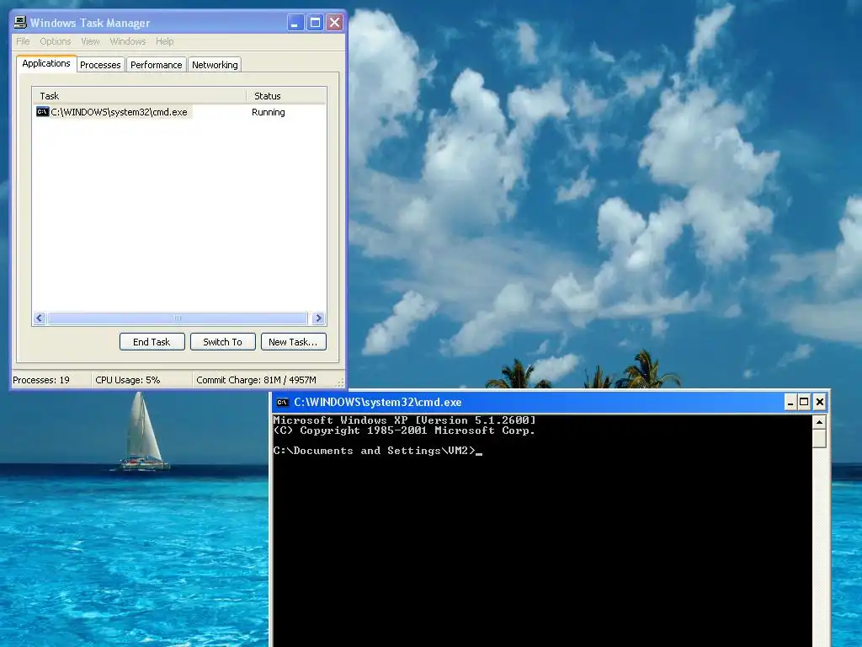
Task: Switch to the Applications tab
Action: 46,63
